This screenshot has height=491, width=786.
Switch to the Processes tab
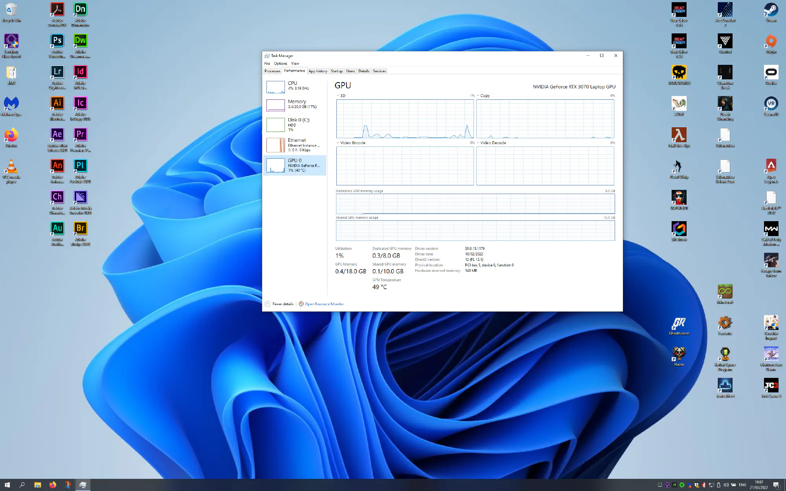click(x=272, y=71)
